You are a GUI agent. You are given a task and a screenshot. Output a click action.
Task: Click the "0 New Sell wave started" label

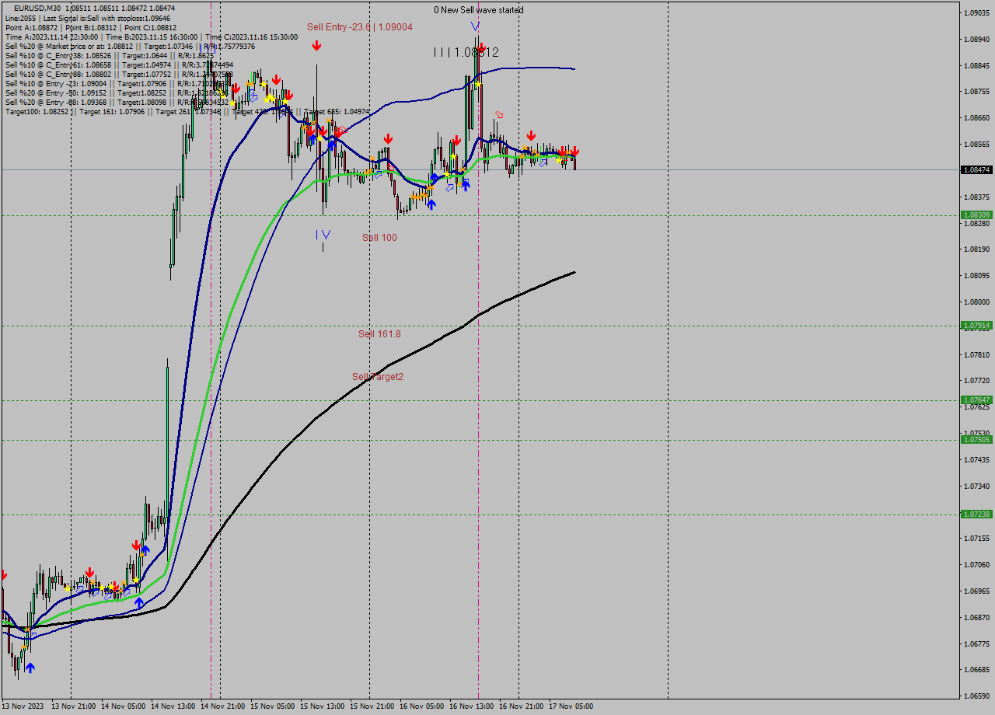coord(478,10)
